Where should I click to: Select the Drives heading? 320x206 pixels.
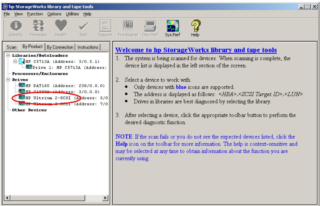point(20,80)
